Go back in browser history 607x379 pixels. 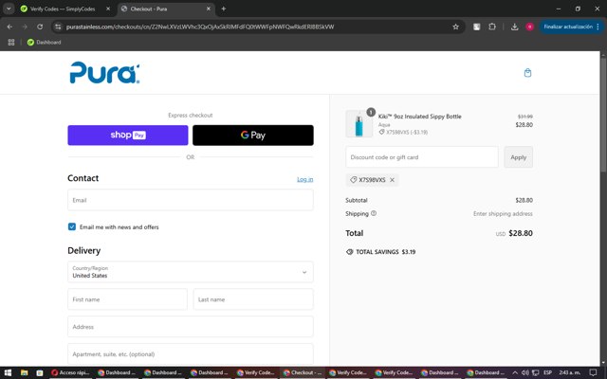pyautogui.click(x=9, y=27)
